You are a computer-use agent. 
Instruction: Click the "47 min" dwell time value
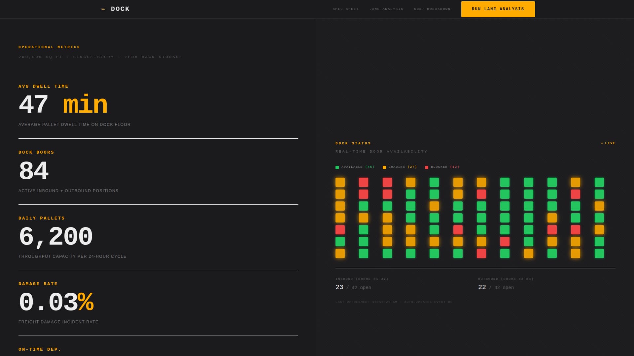[x=63, y=105]
